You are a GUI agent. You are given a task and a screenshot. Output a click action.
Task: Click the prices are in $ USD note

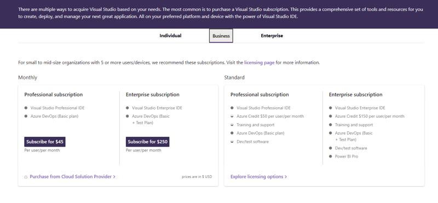(197, 177)
